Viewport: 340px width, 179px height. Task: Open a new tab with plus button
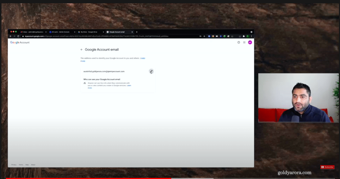tap(137, 32)
